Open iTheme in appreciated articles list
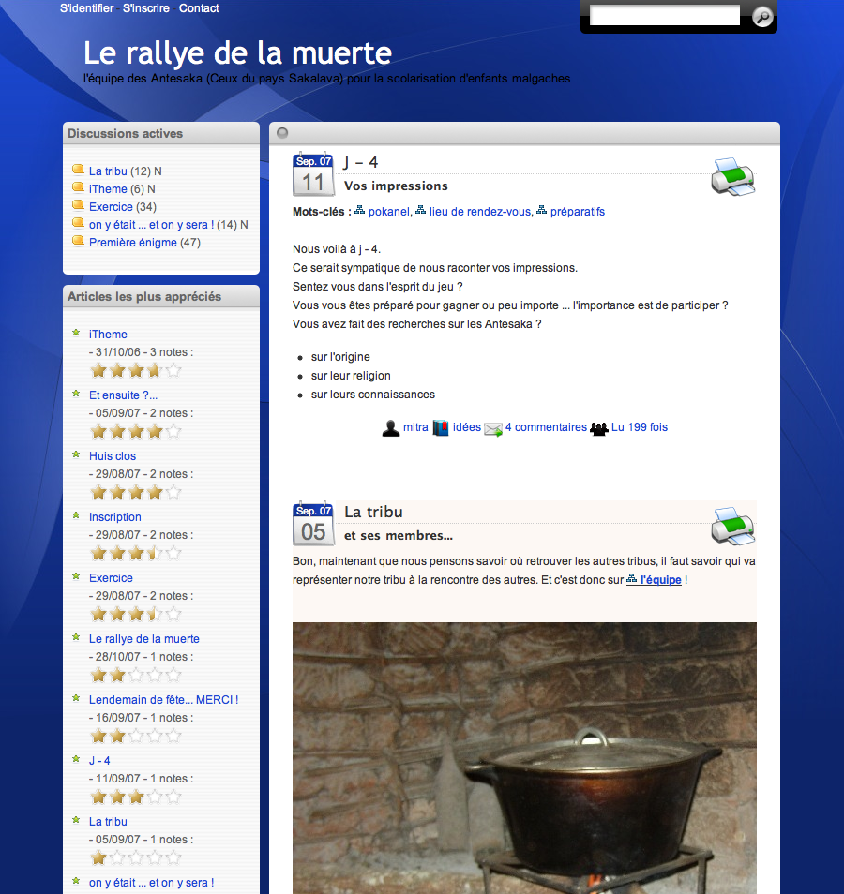Viewport: 844px width, 894px height. click(108, 335)
